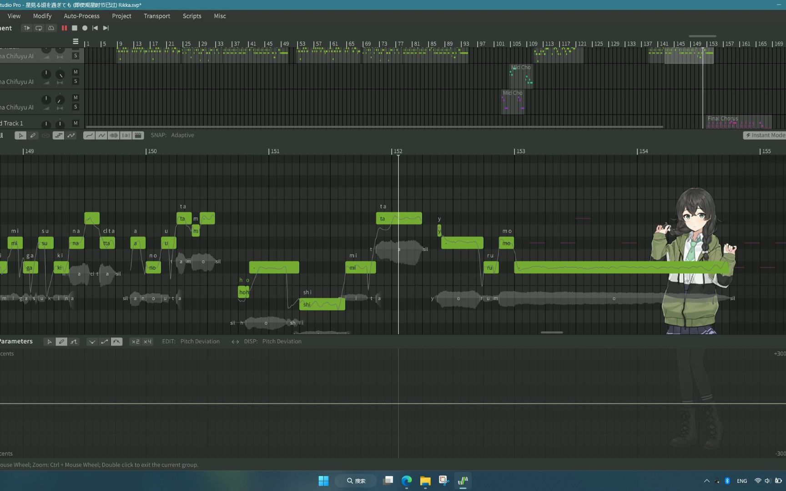This screenshot has height=491, width=786.
Task: Toggle x2 vertical zoom in Parameters panel
Action: click(136, 341)
